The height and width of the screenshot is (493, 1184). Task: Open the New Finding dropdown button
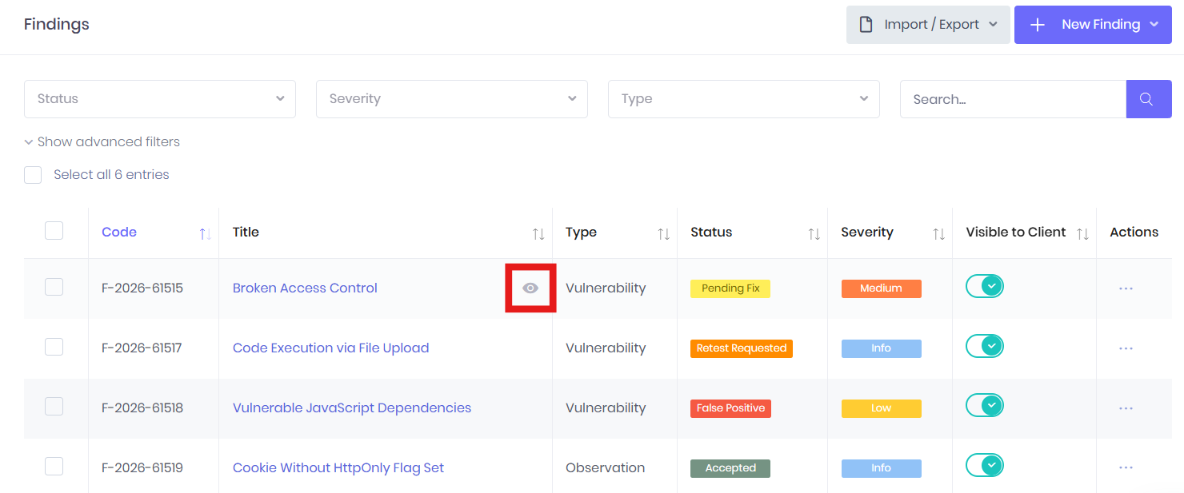click(x=1093, y=25)
